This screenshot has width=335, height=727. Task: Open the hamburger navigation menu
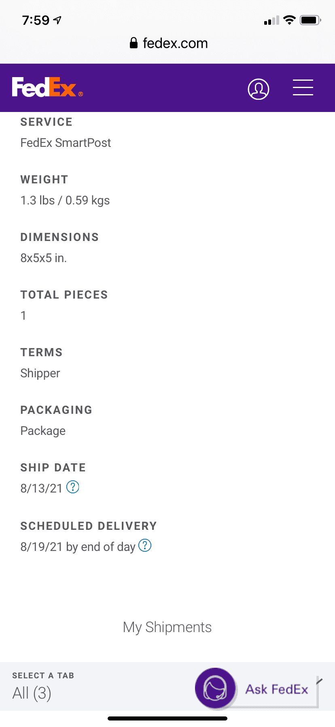click(x=303, y=88)
